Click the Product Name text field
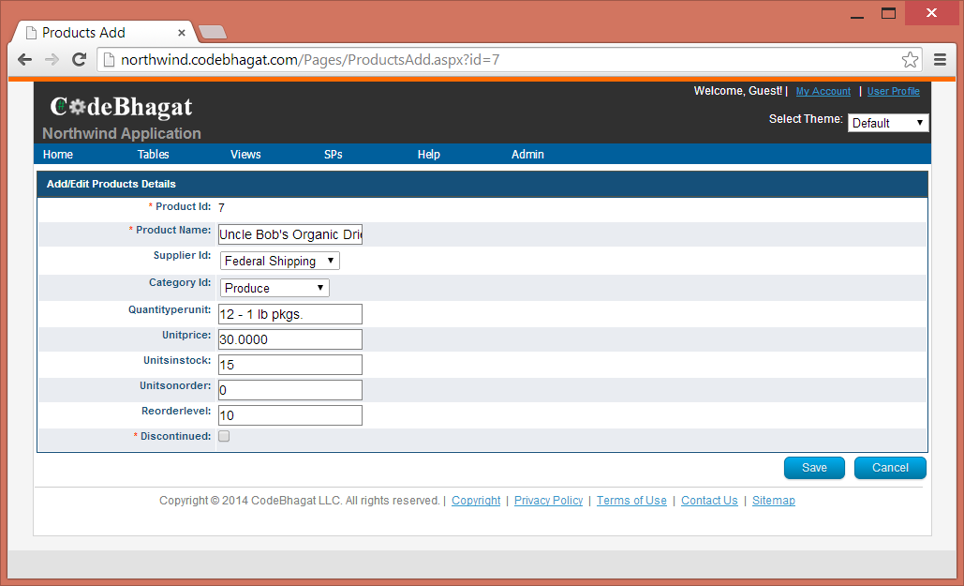Viewport: 964px width, 586px height. (289, 234)
